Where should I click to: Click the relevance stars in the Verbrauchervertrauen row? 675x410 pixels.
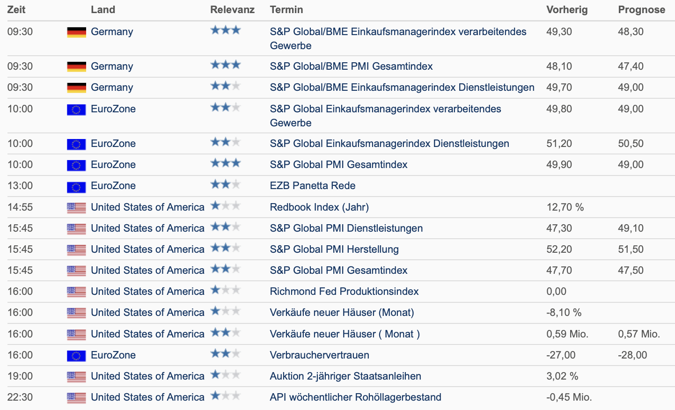(x=225, y=354)
